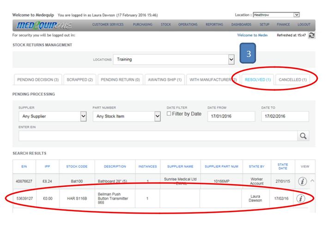Image resolution: width=334 pixels, height=234 pixels.
Task: Switch to Pending Return (0) tab
Action: tap(121, 80)
